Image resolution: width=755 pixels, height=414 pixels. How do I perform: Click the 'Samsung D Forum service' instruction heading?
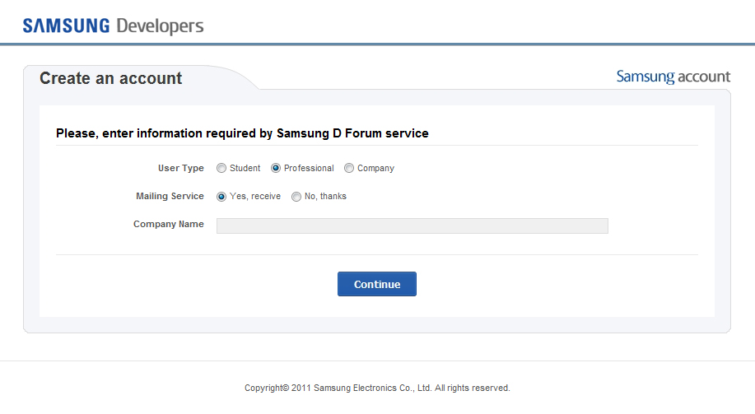tap(242, 133)
